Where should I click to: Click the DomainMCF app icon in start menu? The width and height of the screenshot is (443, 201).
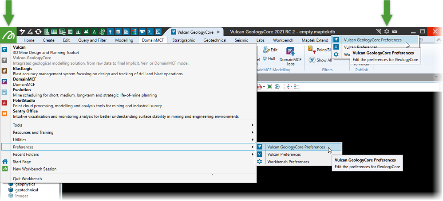pos(4,81)
